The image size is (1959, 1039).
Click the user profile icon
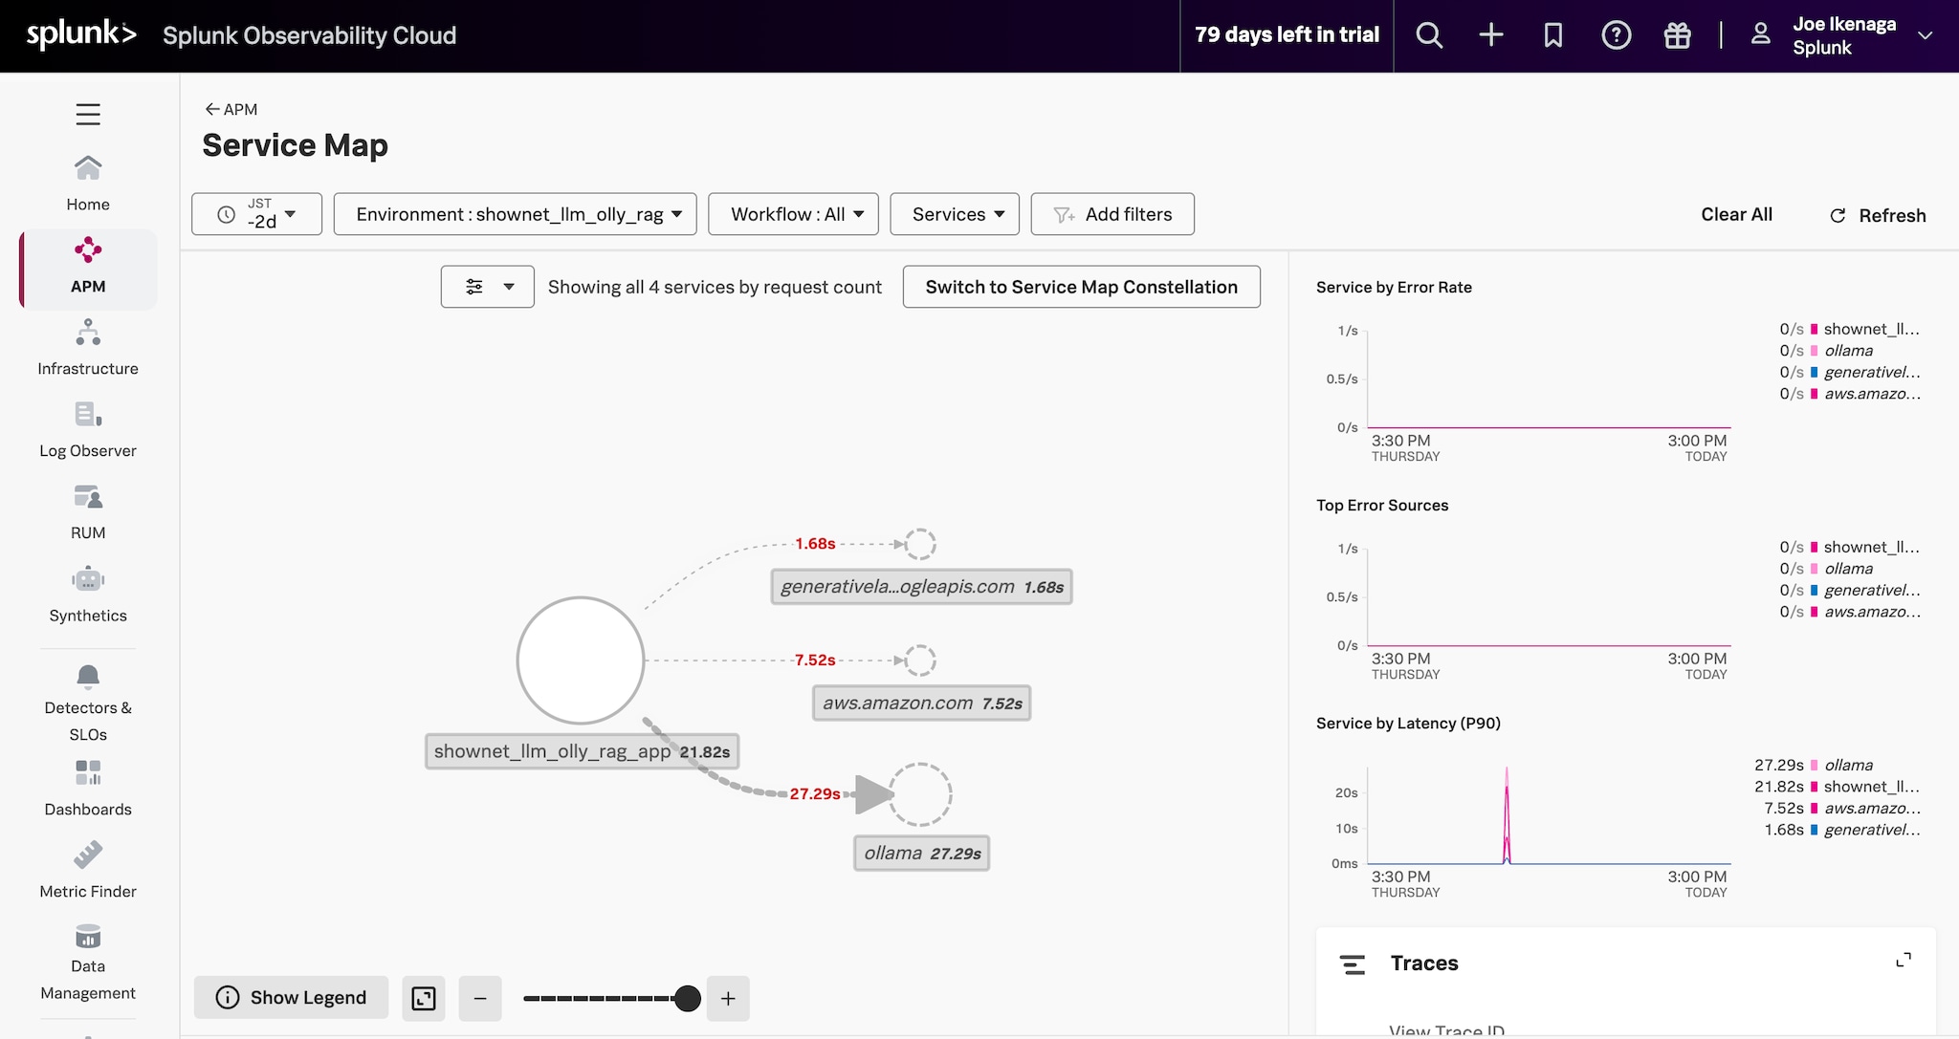1760,34
